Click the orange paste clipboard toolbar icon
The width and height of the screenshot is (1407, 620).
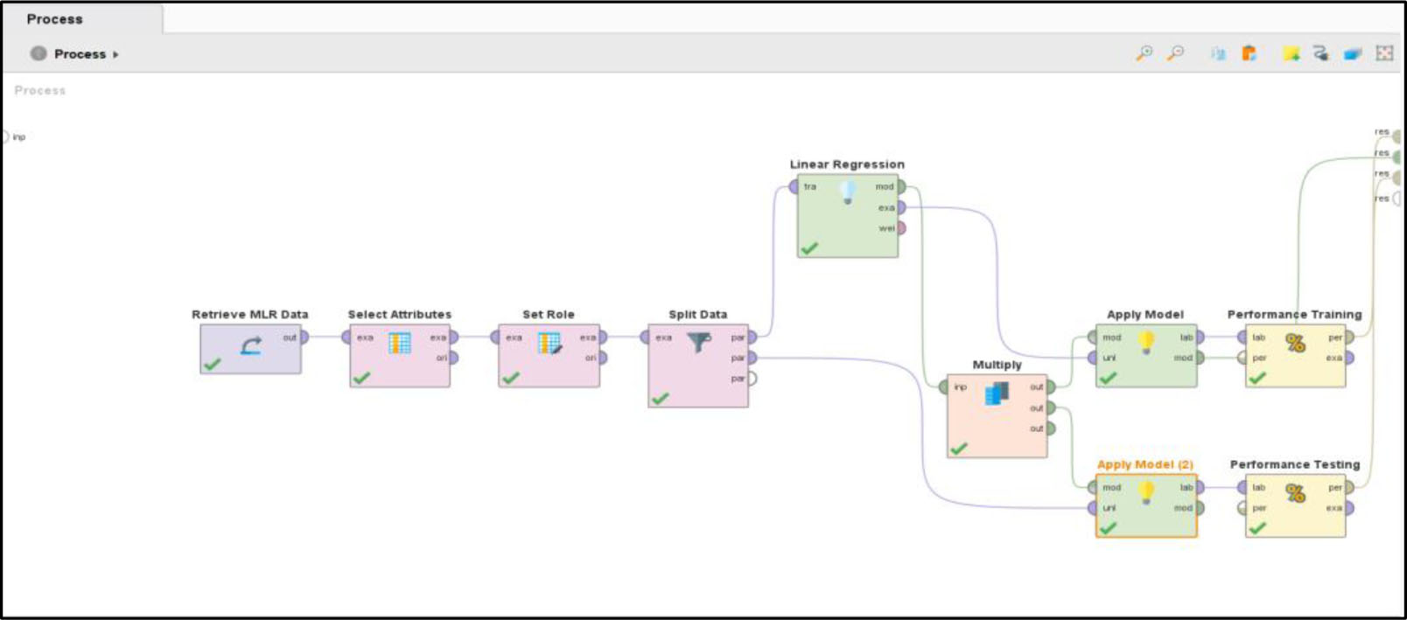point(1249,53)
